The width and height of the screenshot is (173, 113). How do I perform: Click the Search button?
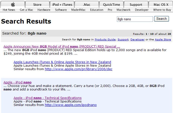coord(161,19)
